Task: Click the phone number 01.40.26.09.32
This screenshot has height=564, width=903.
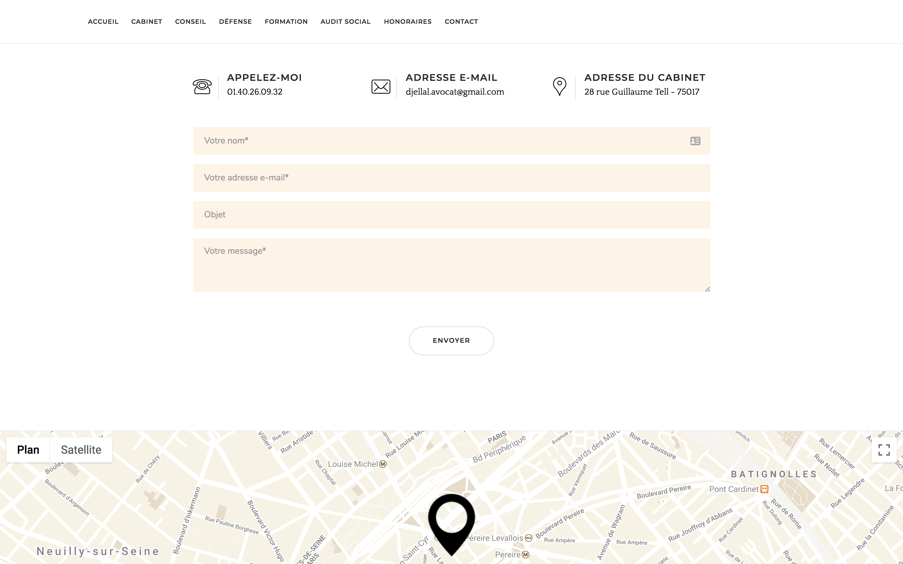Action: click(255, 92)
